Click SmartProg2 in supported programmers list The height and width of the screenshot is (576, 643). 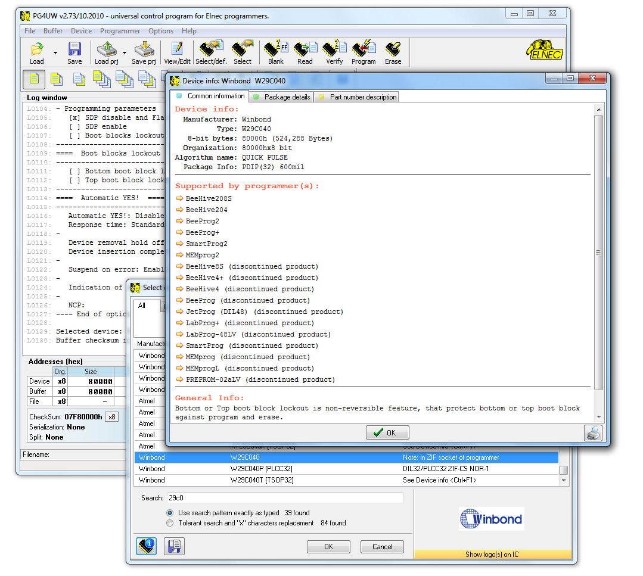(x=206, y=244)
